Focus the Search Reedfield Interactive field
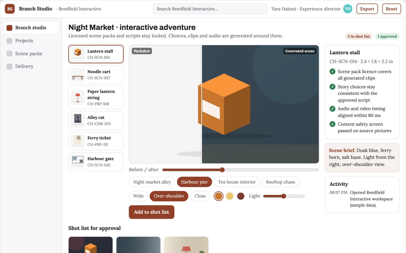This screenshot has height=253, width=406. (x=210, y=9)
